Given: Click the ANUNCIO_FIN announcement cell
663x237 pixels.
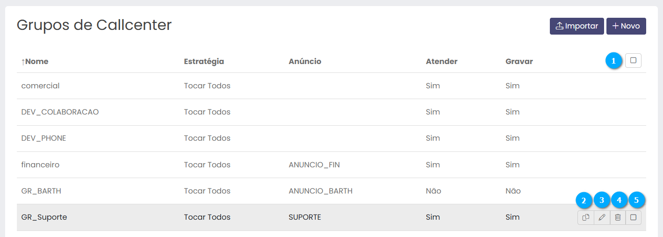Looking at the screenshot, I should coord(317,165).
